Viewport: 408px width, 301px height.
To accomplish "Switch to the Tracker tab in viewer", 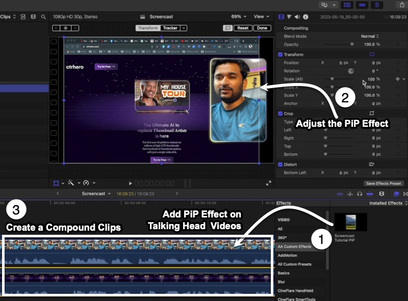I will tap(170, 28).
